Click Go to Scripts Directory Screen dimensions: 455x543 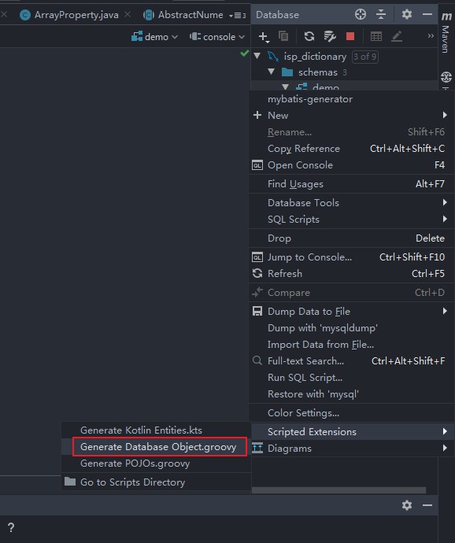pos(132,482)
